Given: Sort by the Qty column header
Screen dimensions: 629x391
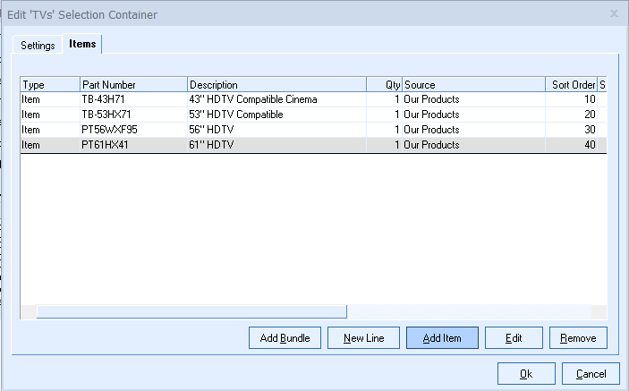Looking at the screenshot, I should pyautogui.click(x=385, y=84).
